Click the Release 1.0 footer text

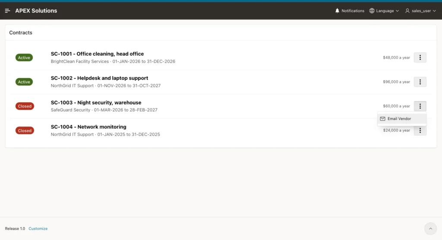pyautogui.click(x=15, y=229)
